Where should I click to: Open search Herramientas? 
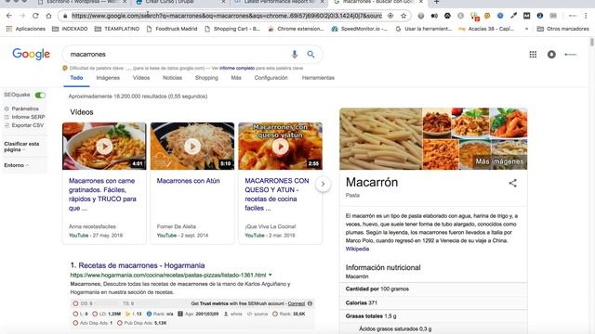click(318, 78)
